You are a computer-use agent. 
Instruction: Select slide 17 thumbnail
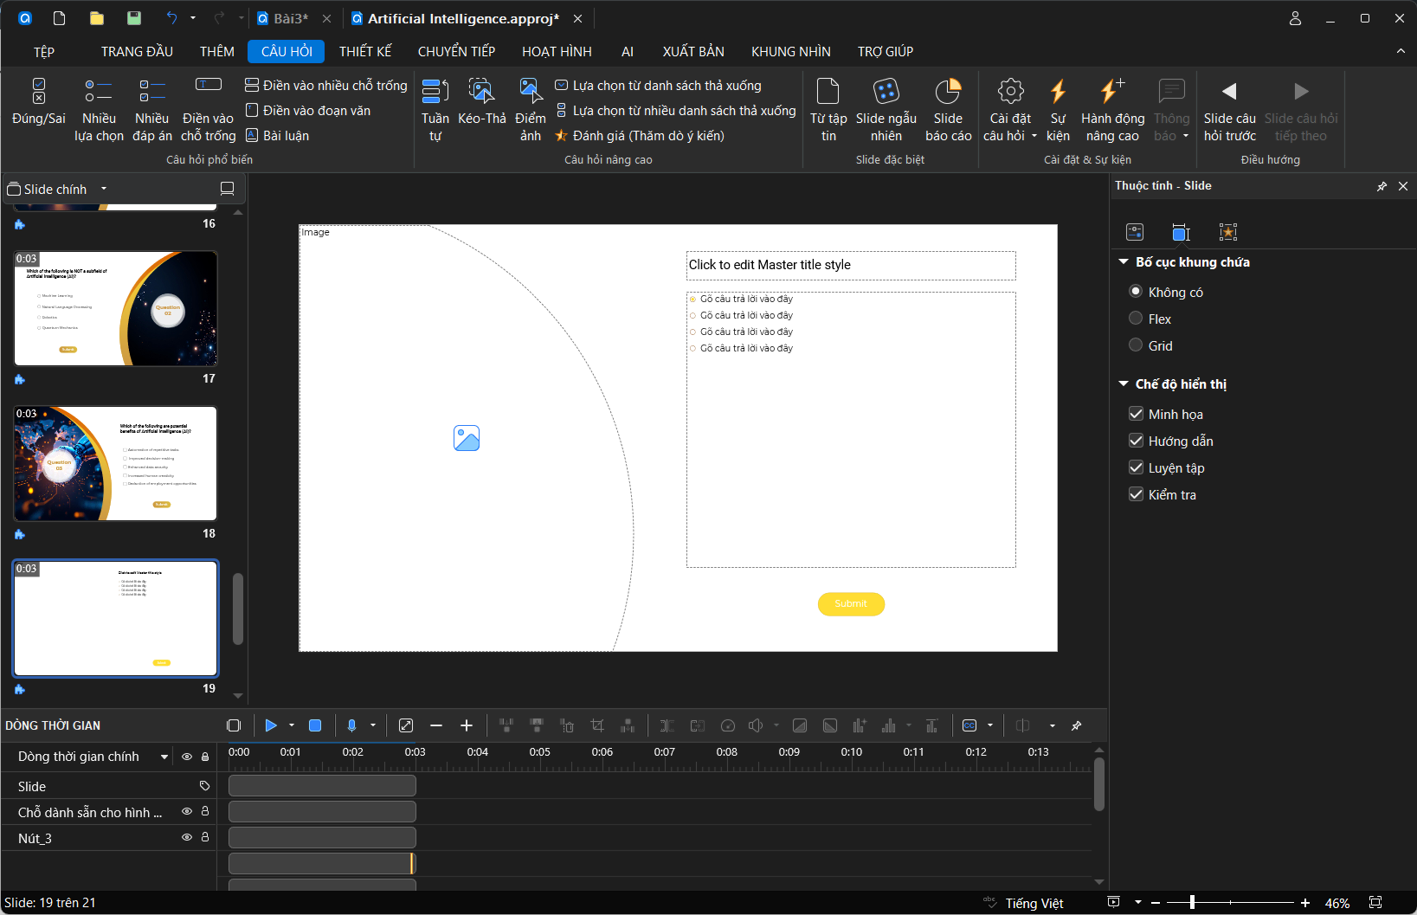115,308
